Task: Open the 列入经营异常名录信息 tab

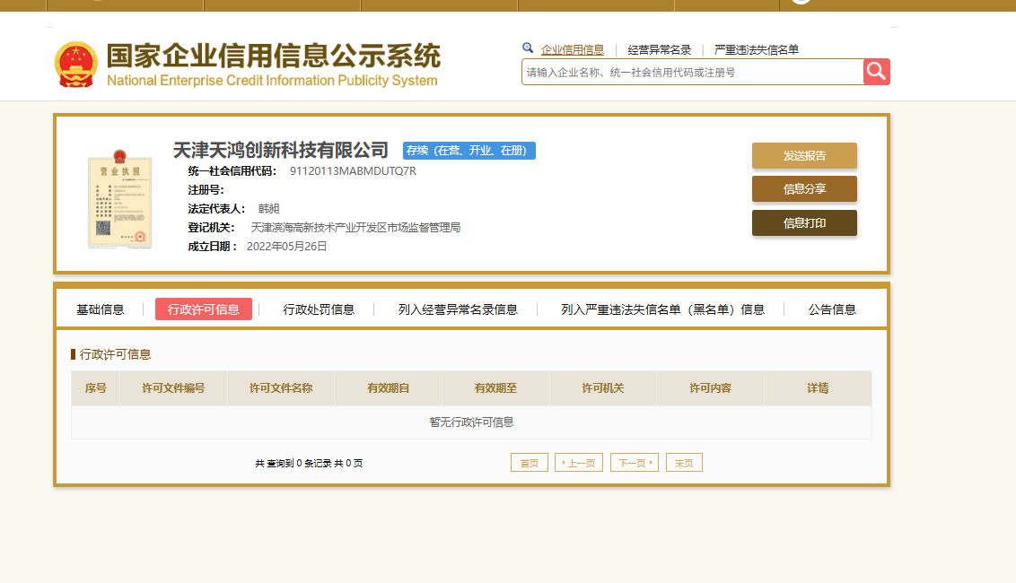Action: [x=458, y=309]
